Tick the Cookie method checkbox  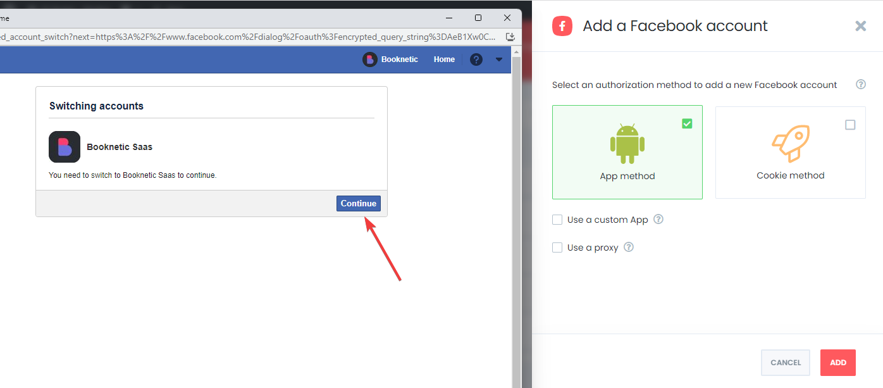(x=850, y=125)
